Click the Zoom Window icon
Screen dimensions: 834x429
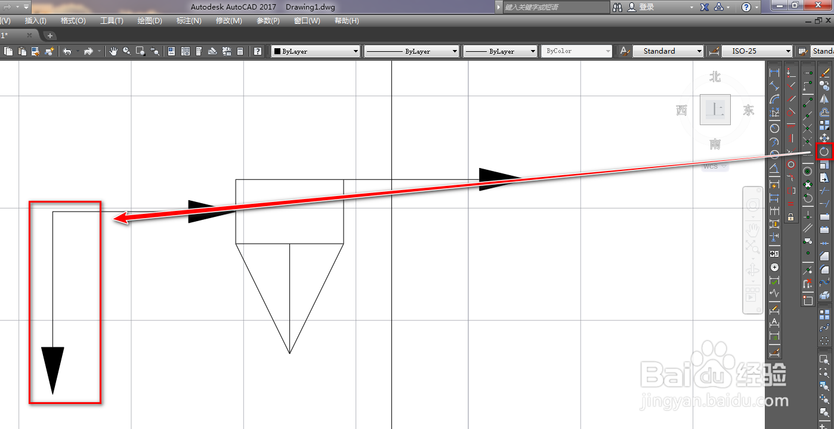point(141,51)
